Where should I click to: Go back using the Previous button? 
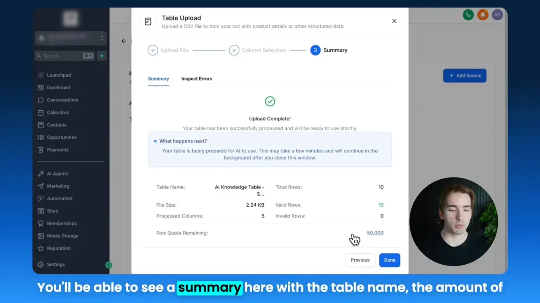(x=360, y=260)
